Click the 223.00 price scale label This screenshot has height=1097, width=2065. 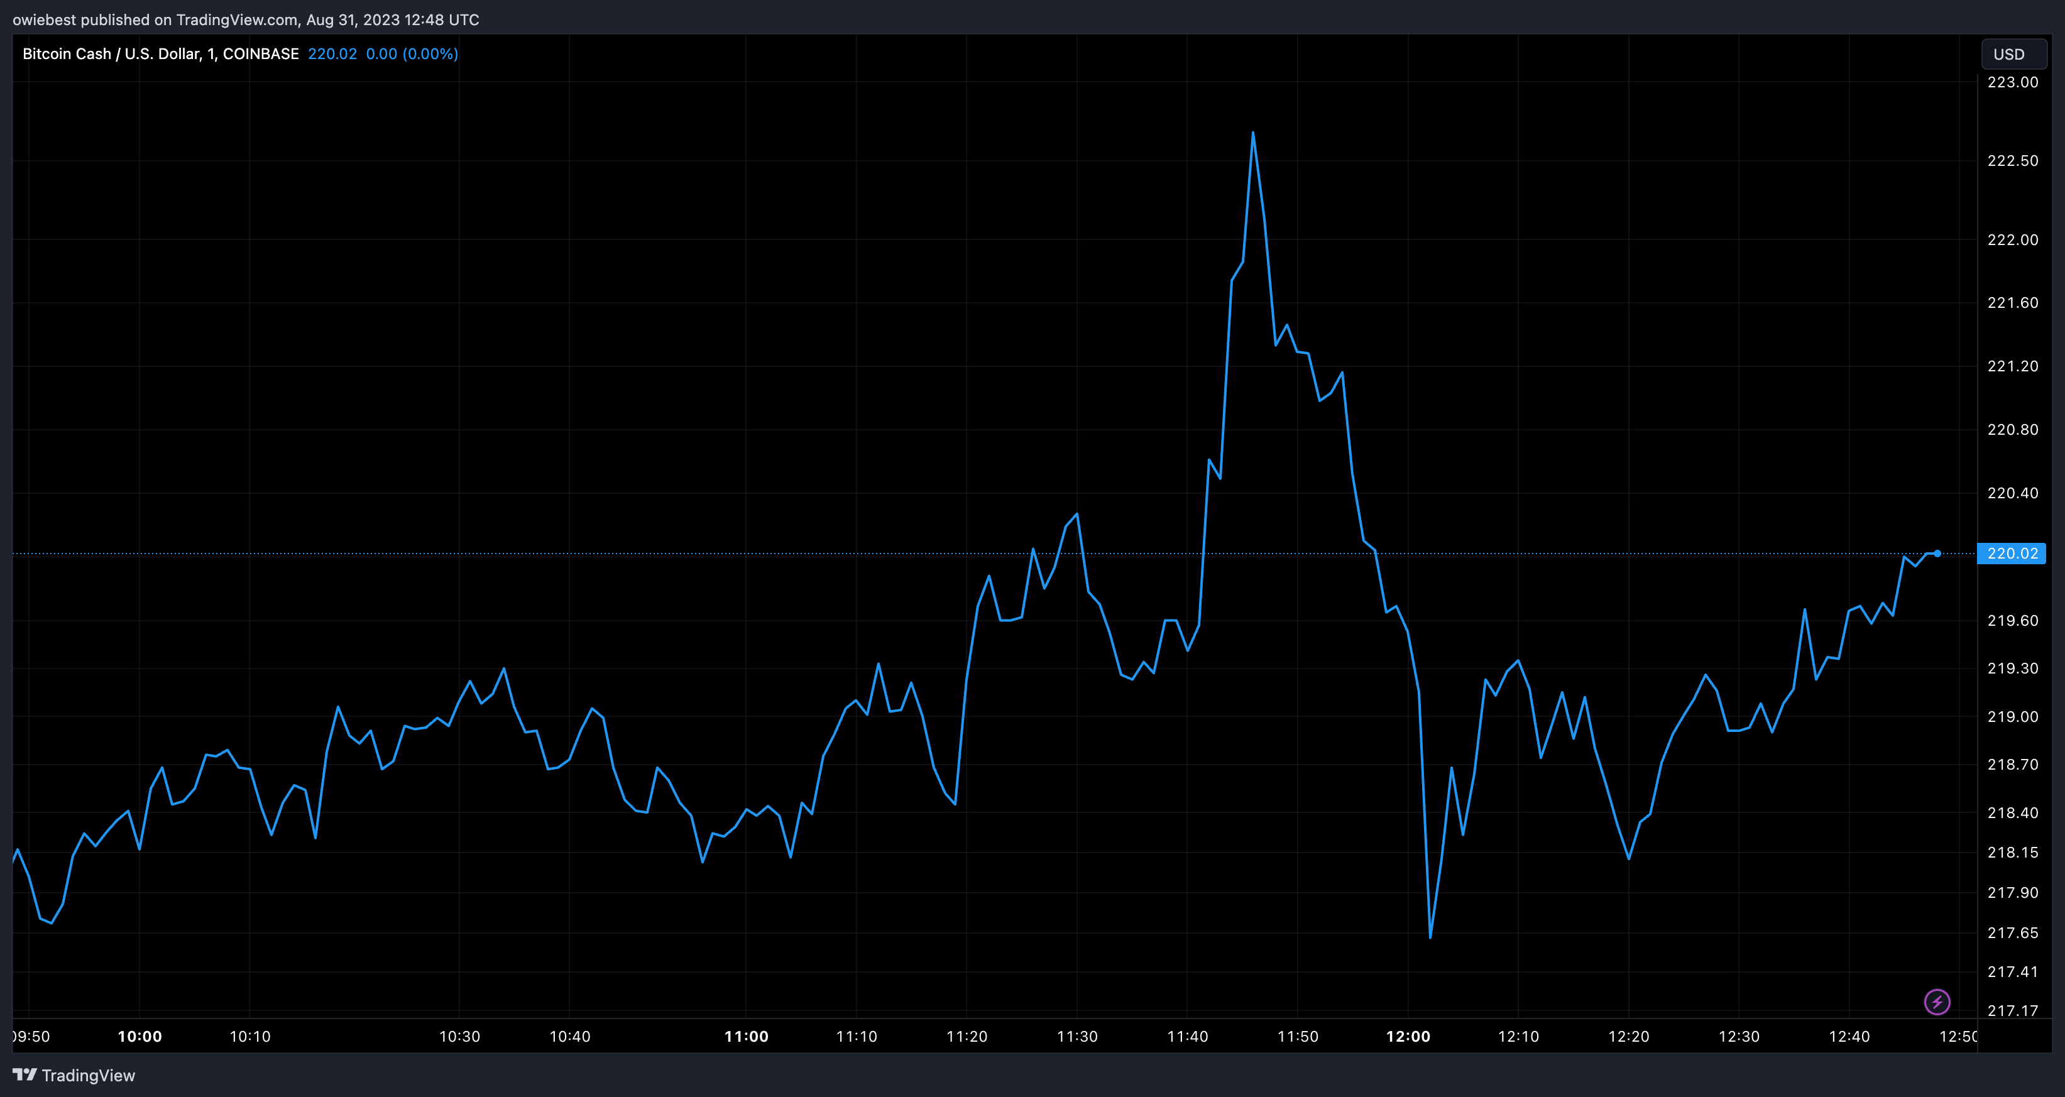pos(2012,82)
